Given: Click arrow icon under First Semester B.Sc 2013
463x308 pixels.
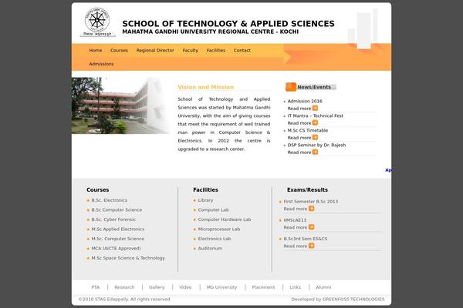Looking at the screenshot, I should click(x=311, y=209).
